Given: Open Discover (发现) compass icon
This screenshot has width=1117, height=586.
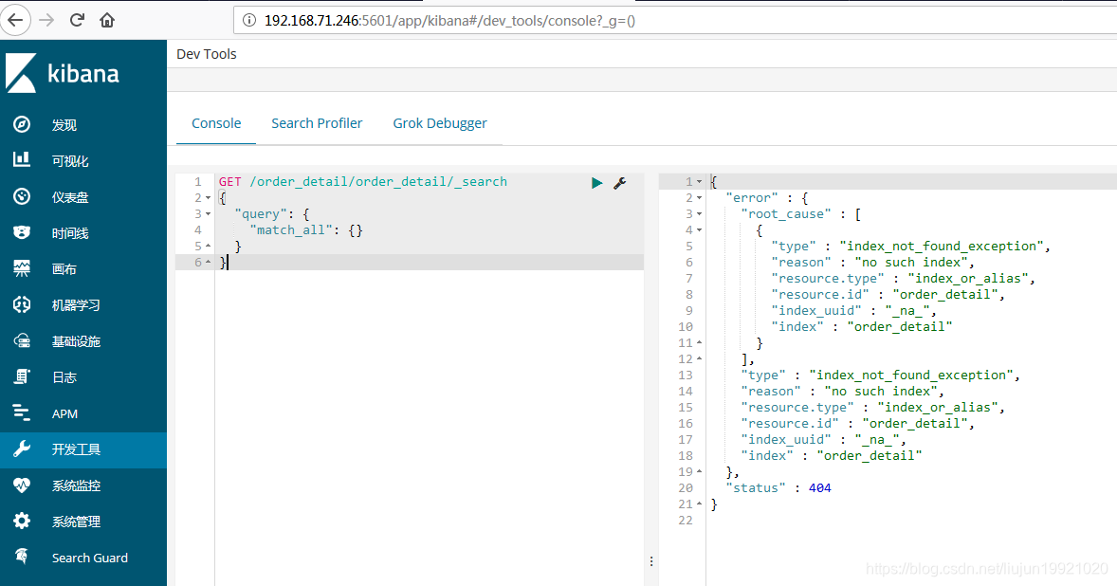Looking at the screenshot, I should tap(22, 124).
